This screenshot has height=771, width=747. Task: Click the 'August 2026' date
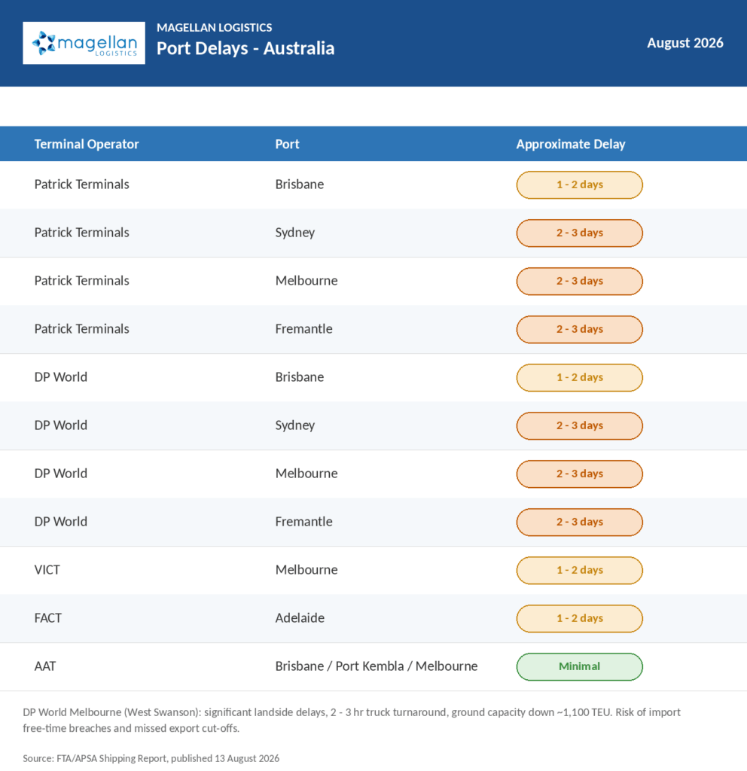click(685, 43)
